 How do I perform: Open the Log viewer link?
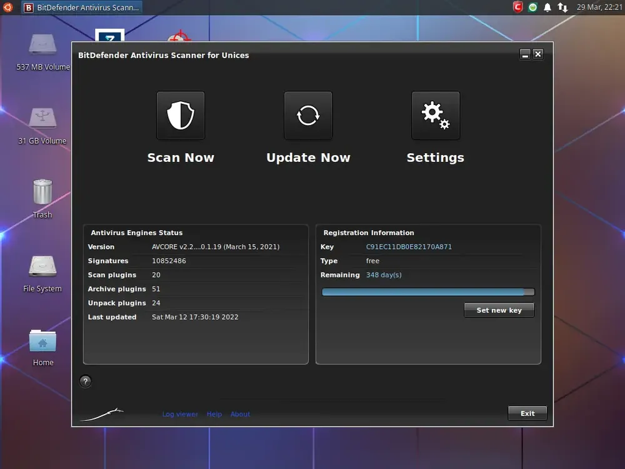tap(180, 414)
